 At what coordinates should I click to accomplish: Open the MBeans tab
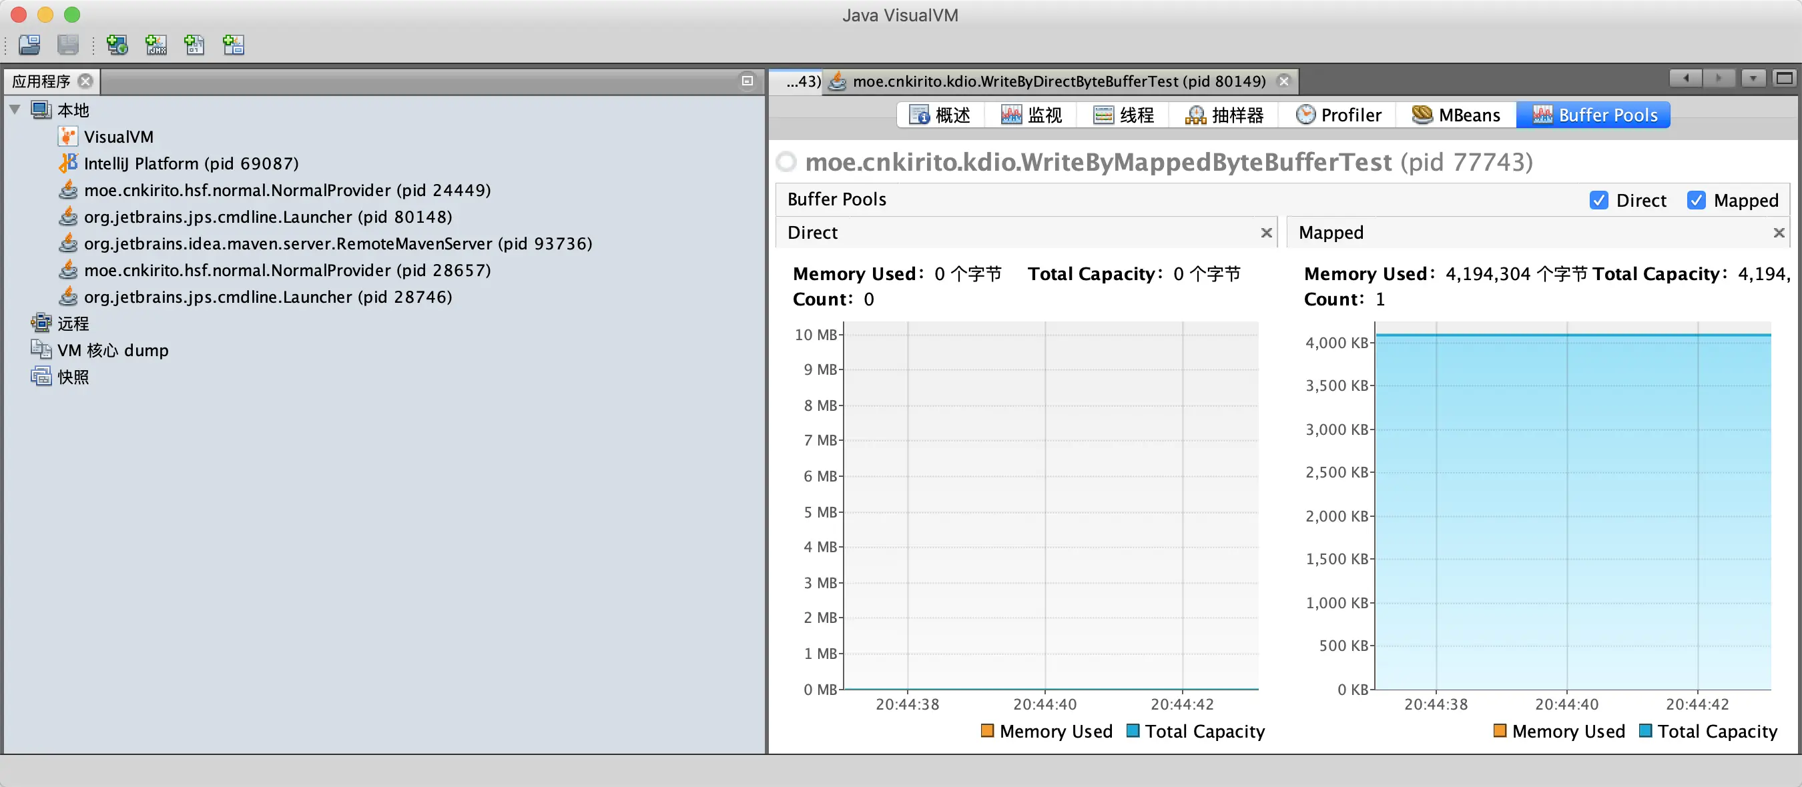pyautogui.click(x=1456, y=115)
